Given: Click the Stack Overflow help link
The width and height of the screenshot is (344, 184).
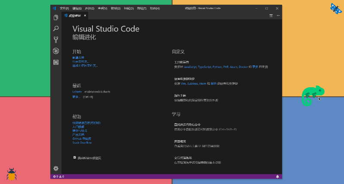Looking at the screenshot, I should pyautogui.click(x=82, y=143).
